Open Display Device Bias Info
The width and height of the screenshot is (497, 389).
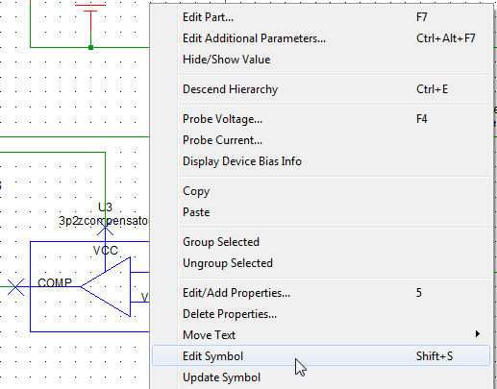(321, 161)
